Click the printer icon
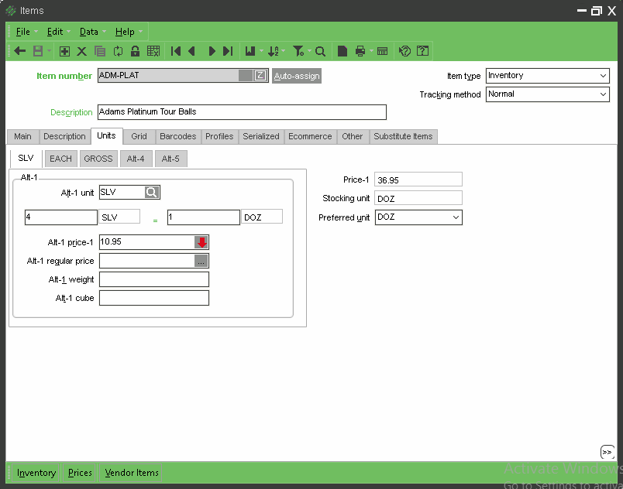This screenshot has width=623, height=489. point(360,51)
